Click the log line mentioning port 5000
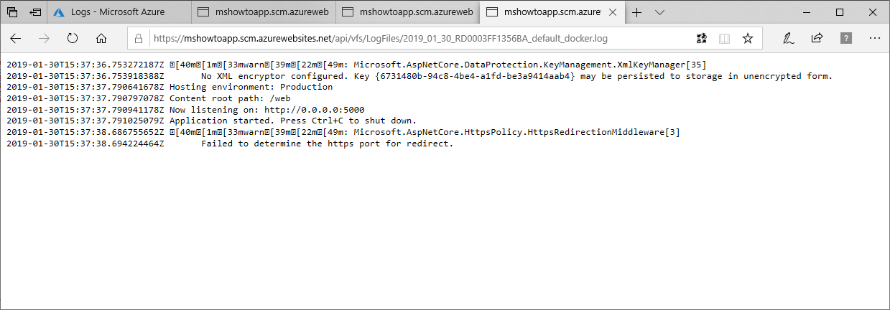The width and height of the screenshot is (890, 310). click(x=266, y=110)
